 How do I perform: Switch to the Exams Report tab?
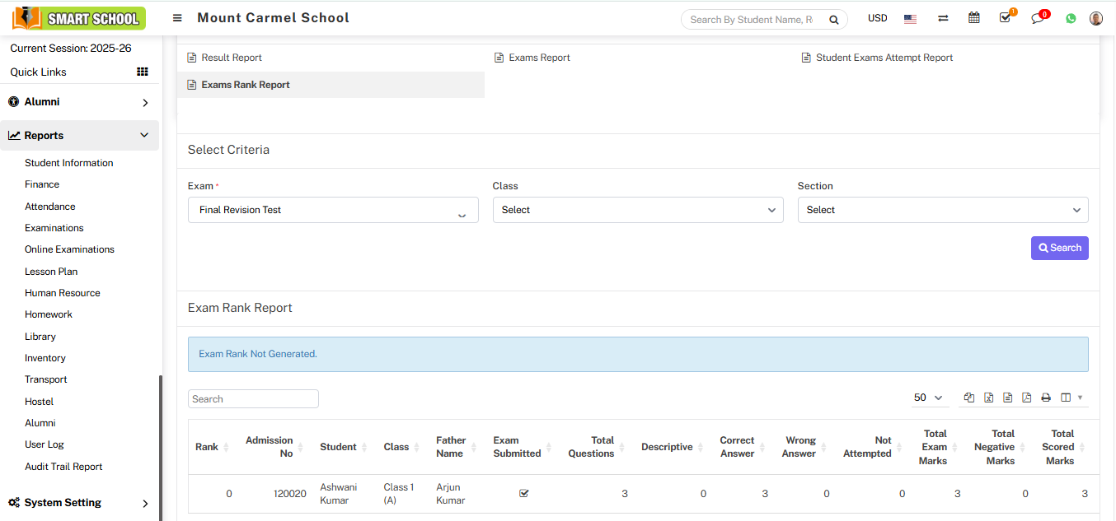click(538, 57)
